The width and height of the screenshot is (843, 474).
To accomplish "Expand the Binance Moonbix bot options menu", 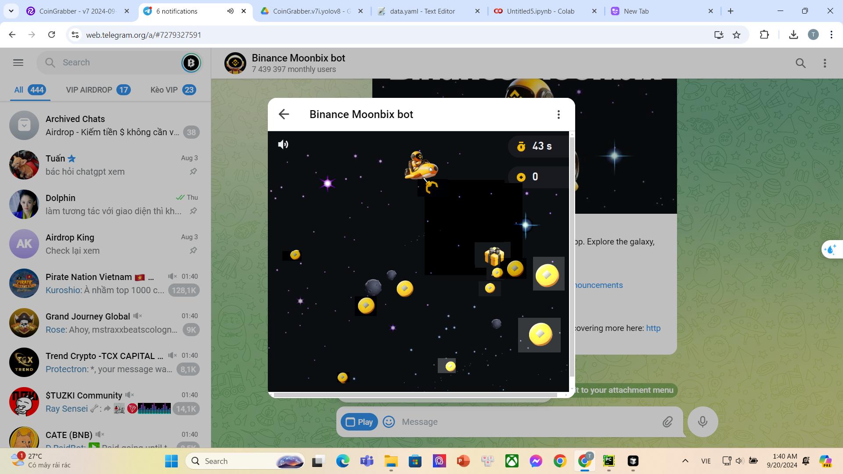I will tap(558, 114).
